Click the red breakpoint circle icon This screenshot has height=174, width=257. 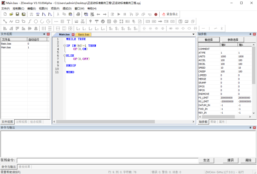tap(156, 14)
